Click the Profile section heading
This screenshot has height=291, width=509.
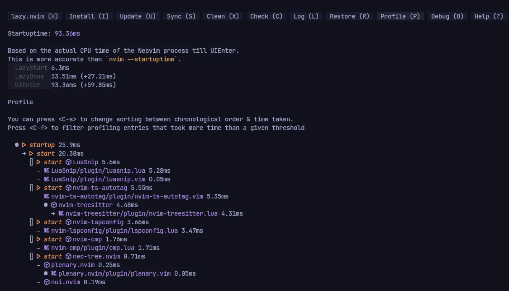click(x=20, y=102)
